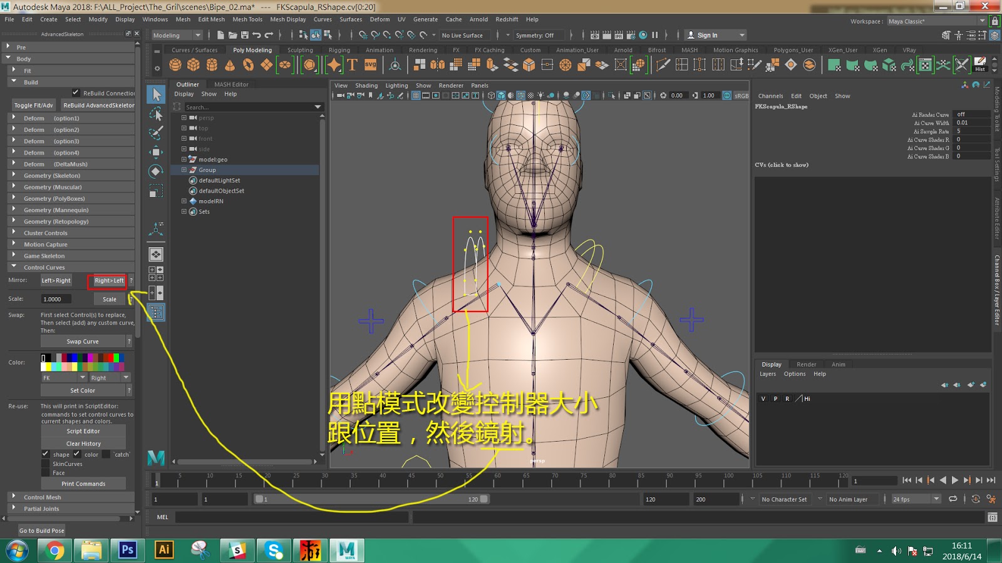1002x563 pixels.
Task: Click the Print Commands button
Action: click(x=83, y=484)
